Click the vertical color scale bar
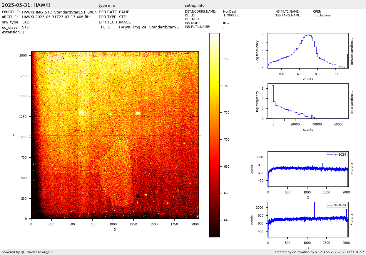Viewport: 366px width, 255px height. [x=214, y=135]
